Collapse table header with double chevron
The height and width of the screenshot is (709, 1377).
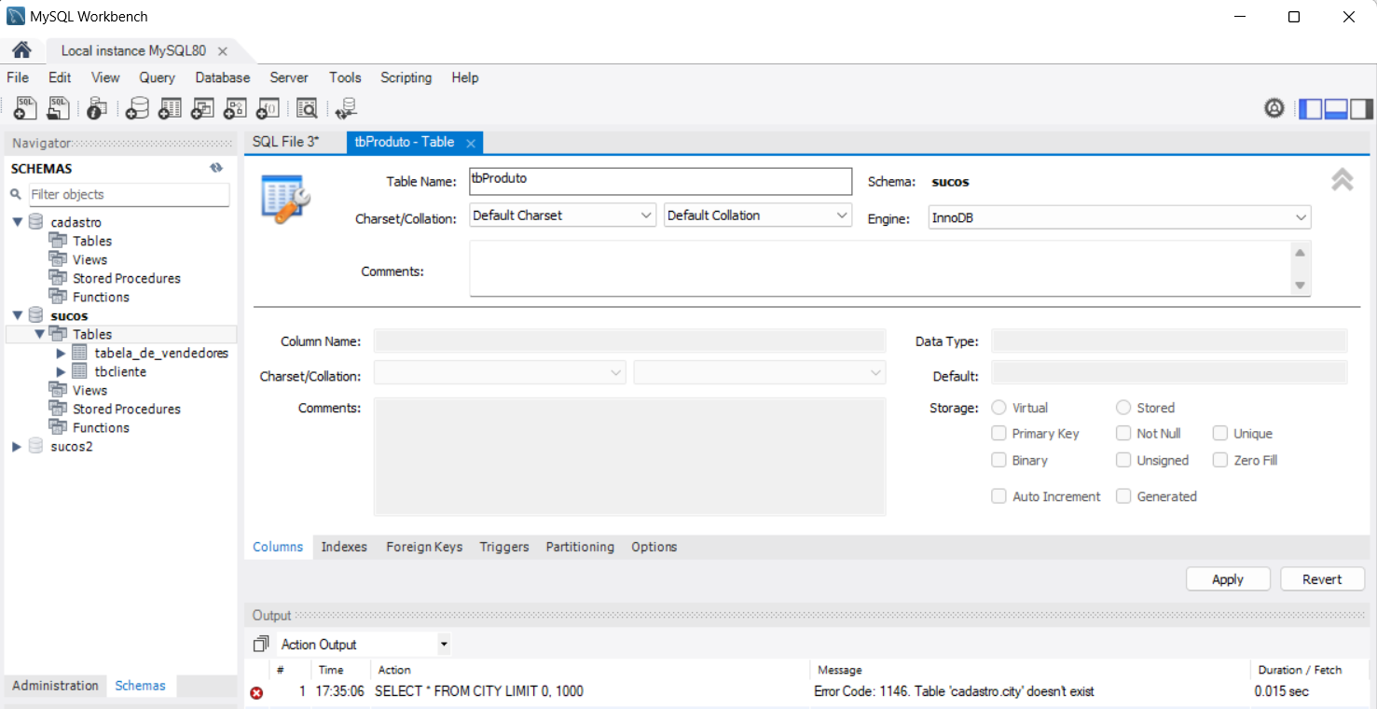click(1342, 179)
